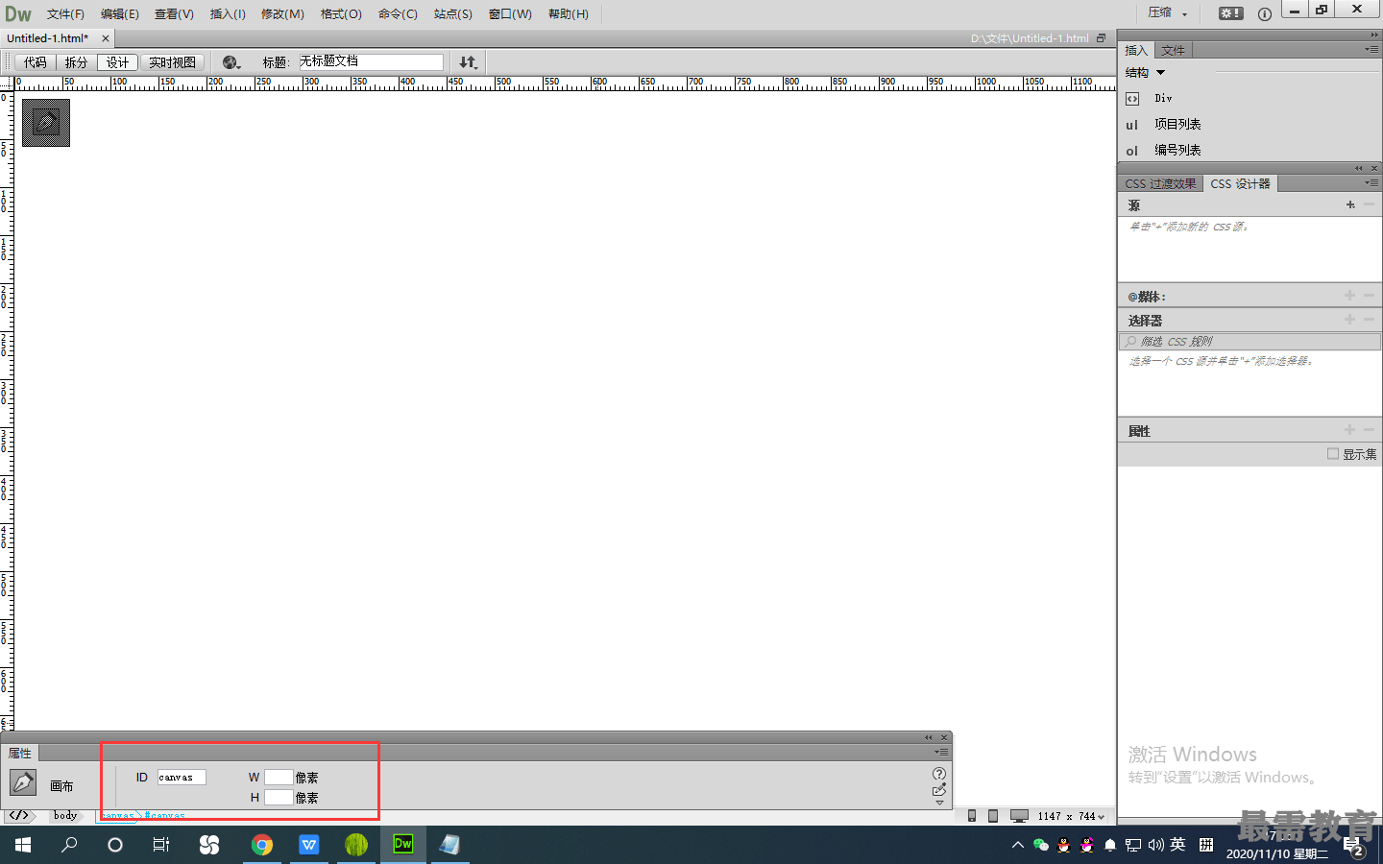Insert a Div from the structure list
The width and height of the screenshot is (1383, 864).
point(1163,98)
